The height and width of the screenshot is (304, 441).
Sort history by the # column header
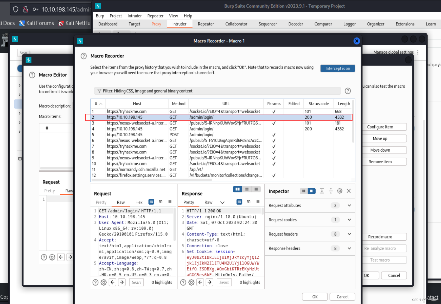98,104
